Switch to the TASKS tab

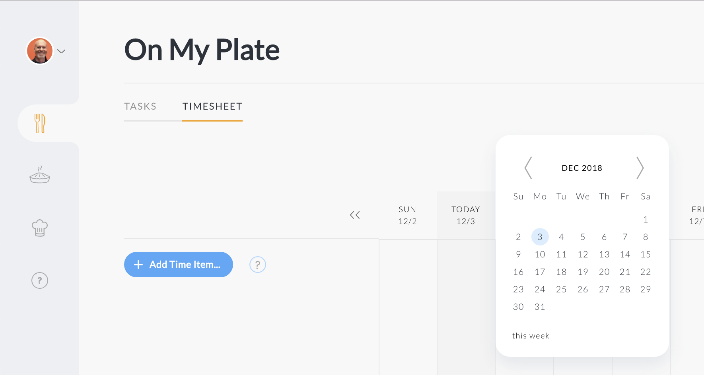tap(140, 106)
